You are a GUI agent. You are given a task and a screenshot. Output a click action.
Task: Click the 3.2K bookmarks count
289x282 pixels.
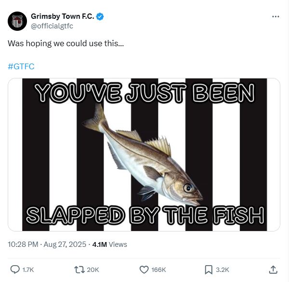click(223, 270)
